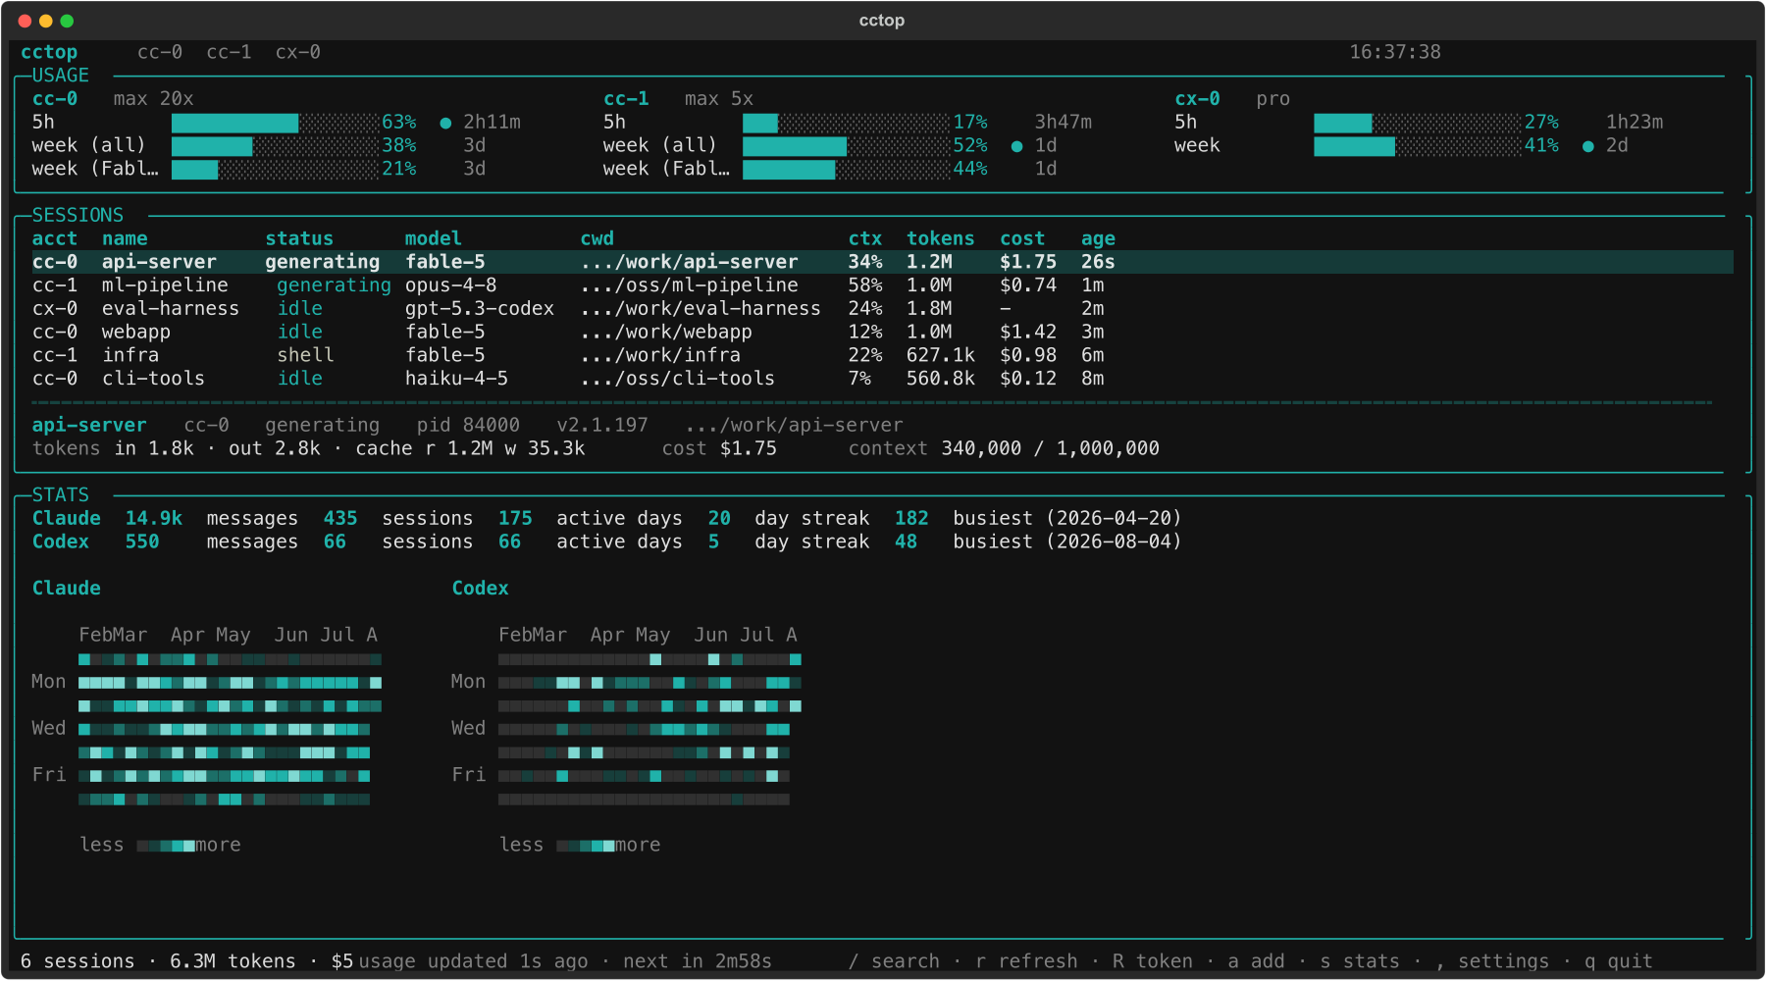This screenshot has height=981, width=1766.
Task: Click the cc-0 week (all) bar at 38%
Action: coord(275,146)
